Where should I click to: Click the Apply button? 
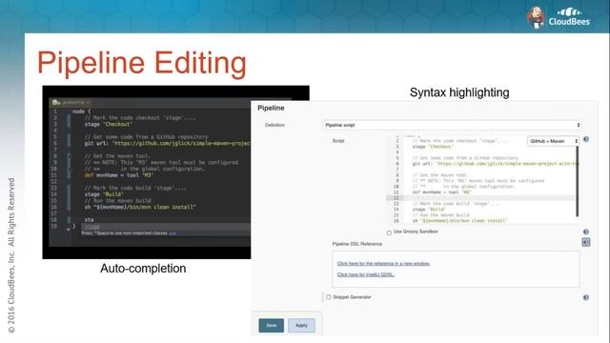tap(301, 326)
